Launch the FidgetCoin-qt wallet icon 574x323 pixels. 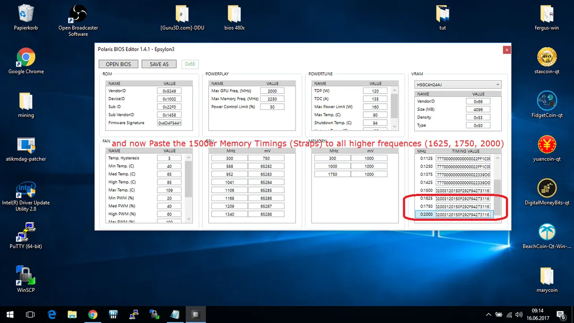547,105
